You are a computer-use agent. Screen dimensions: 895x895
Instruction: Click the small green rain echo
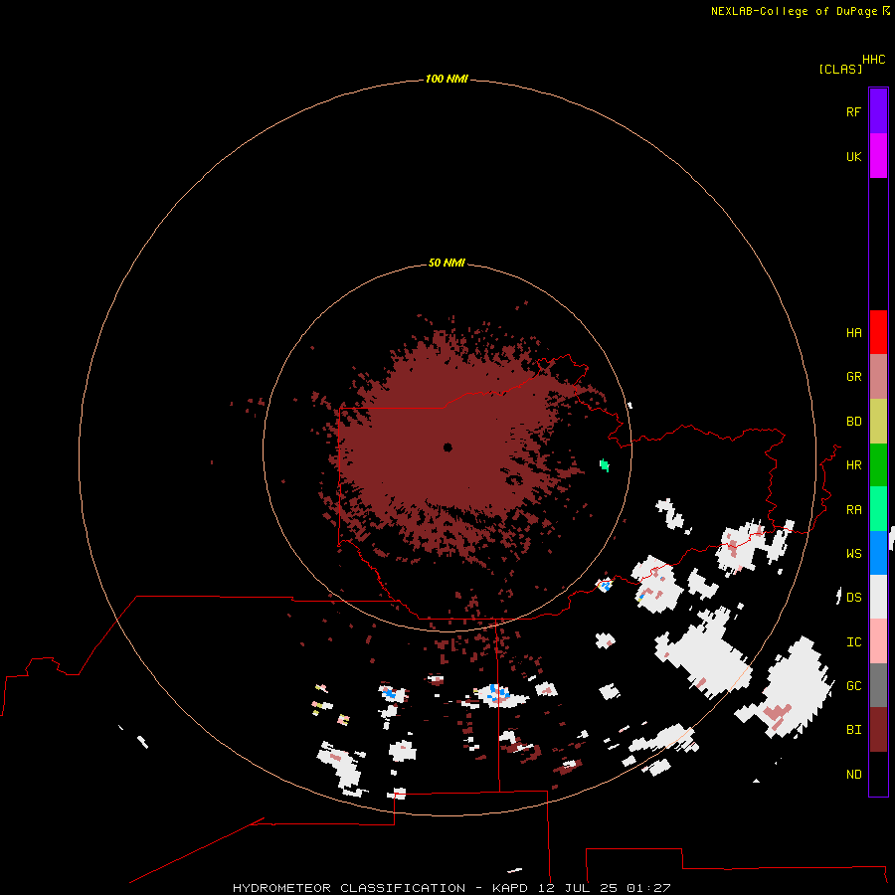[605, 465]
